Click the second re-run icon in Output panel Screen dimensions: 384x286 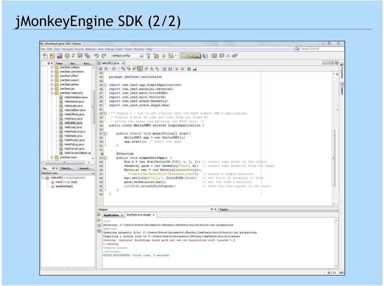click(x=99, y=220)
